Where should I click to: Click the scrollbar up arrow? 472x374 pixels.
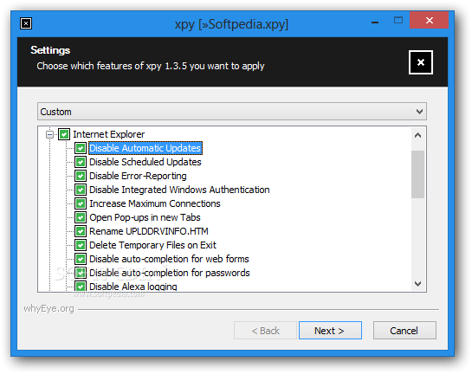(417, 135)
